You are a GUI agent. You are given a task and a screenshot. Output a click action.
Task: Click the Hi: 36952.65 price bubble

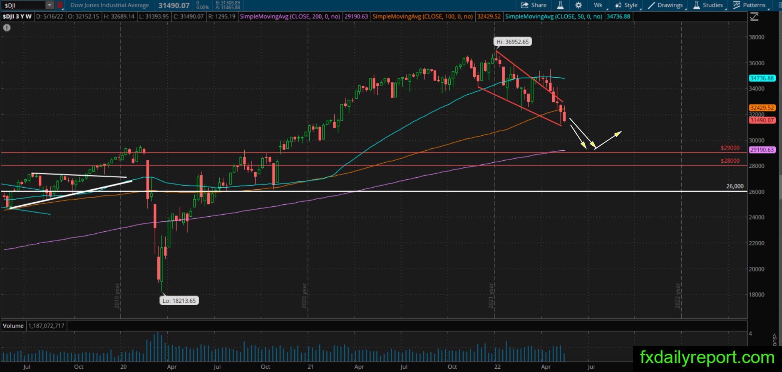point(512,42)
